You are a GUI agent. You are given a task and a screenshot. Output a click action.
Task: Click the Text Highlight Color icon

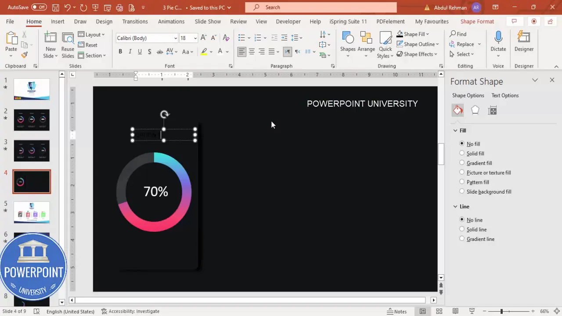click(x=204, y=52)
